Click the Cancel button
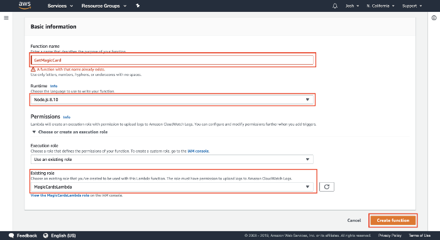Viewport: 440px width, 240px height. pyautogui.click(x=354, y=221)
